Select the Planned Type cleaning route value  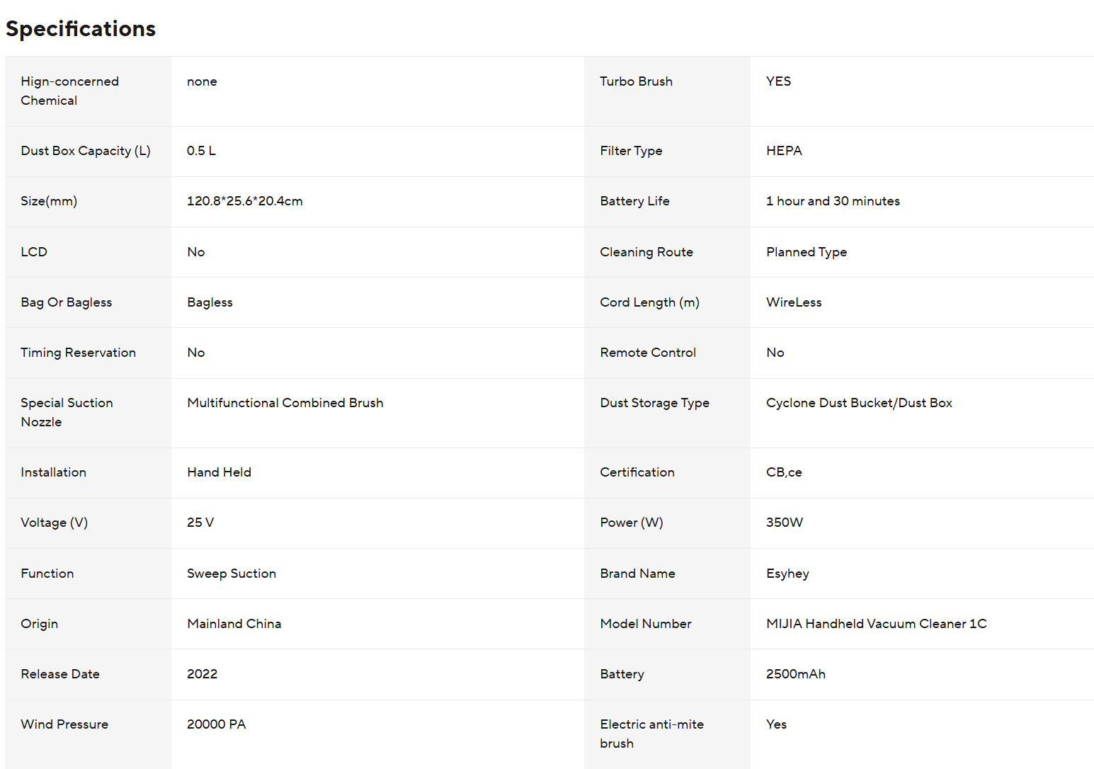(x=806, y=252)
